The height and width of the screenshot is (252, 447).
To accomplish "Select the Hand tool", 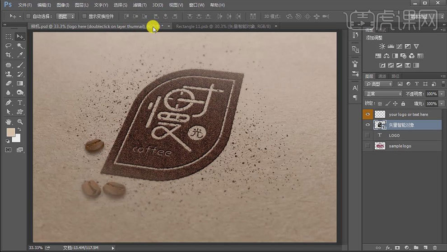I will tap(8, 122).
